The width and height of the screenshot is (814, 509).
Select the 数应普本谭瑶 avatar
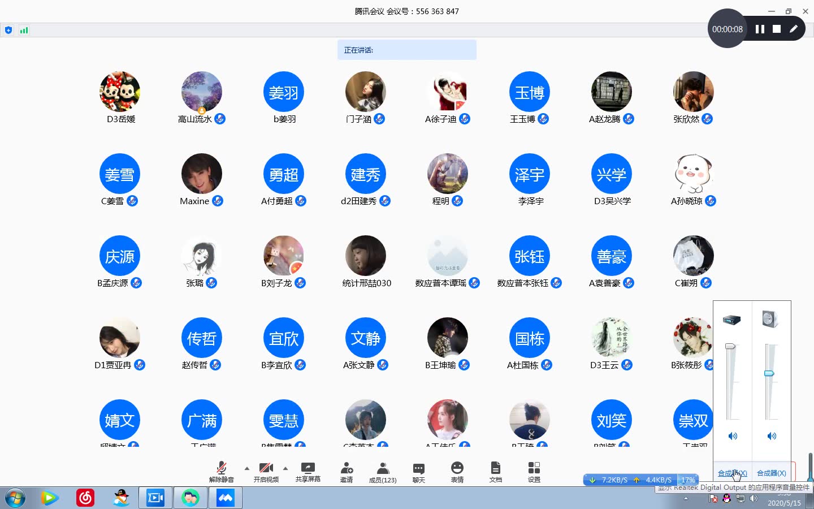click(x=448, y=256)
